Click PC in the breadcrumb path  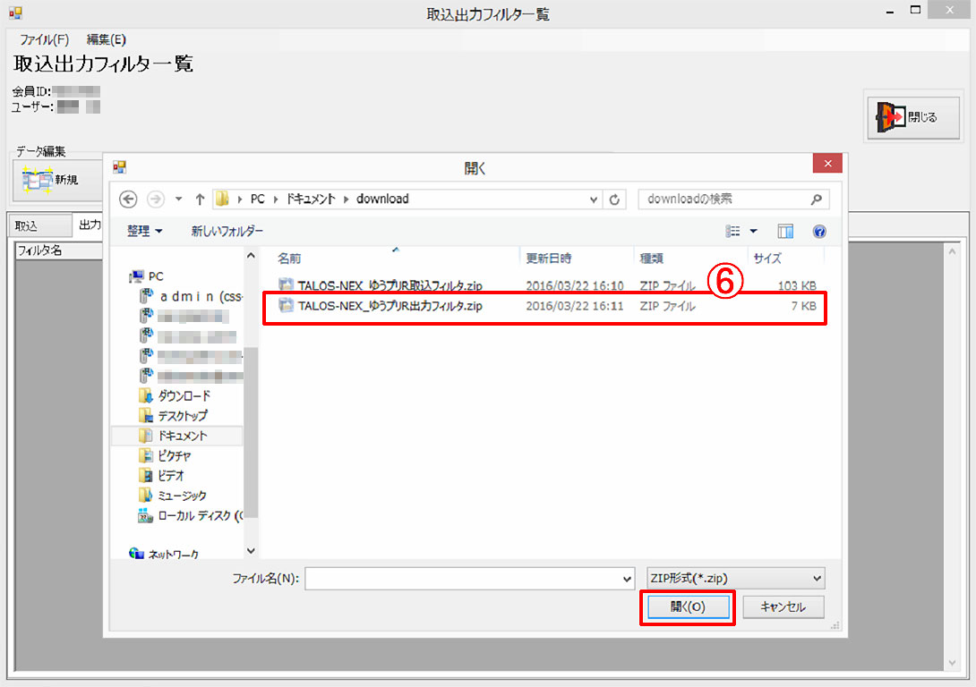(x=257, y=199)
